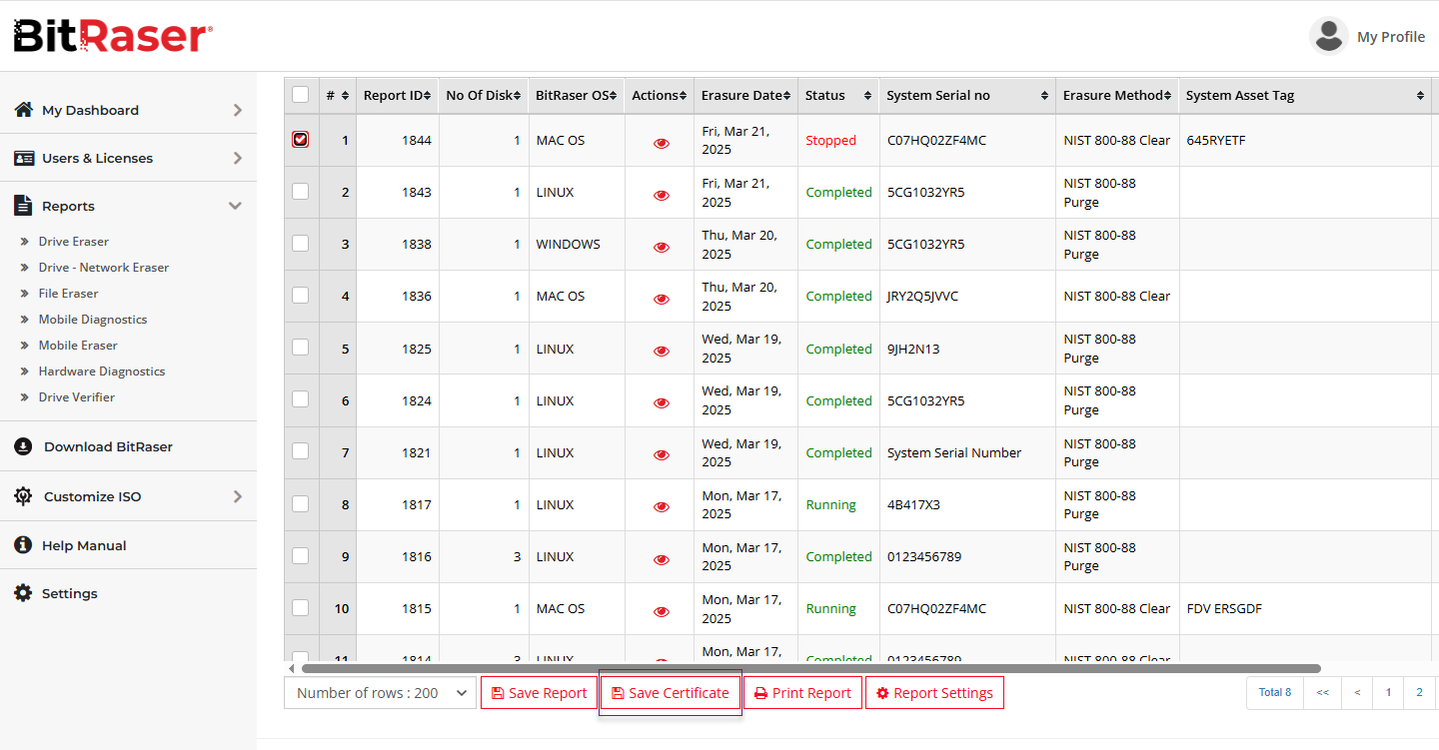Open the eye icon for report 1843
This screenshot has height=750, width=1439.
(661, 195)
